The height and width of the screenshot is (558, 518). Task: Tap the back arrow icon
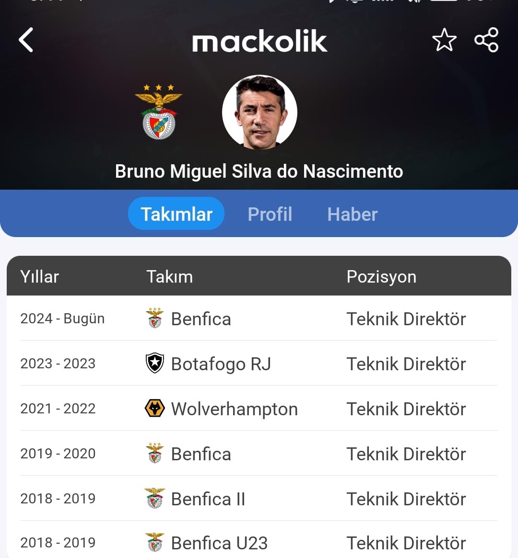point(26,40)
